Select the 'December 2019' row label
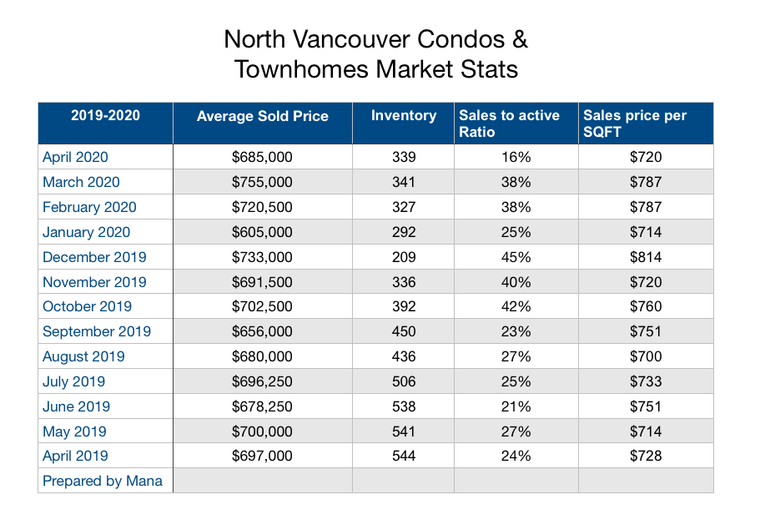 [x=94, y=257]
